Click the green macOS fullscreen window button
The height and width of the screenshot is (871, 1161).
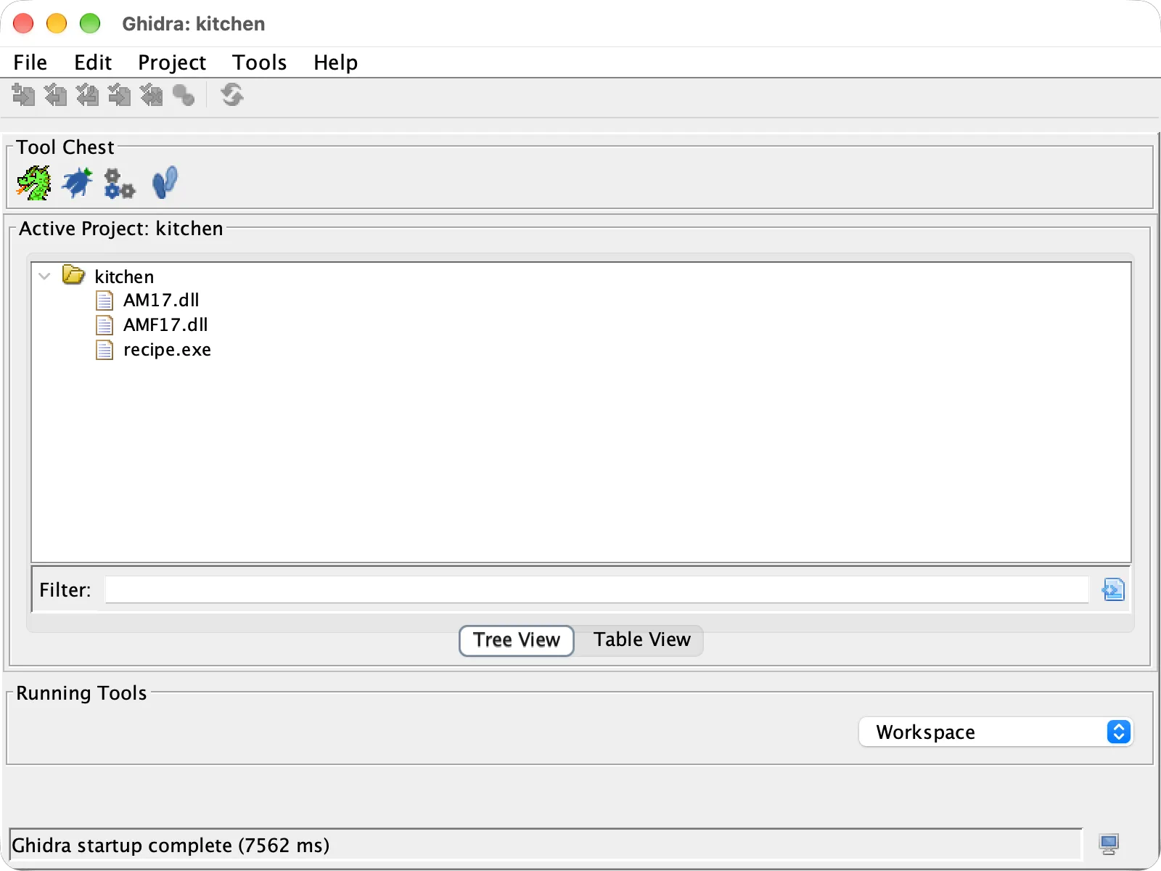90,23
